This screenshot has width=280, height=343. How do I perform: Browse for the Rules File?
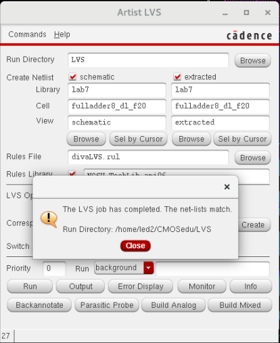coord(253,158)
